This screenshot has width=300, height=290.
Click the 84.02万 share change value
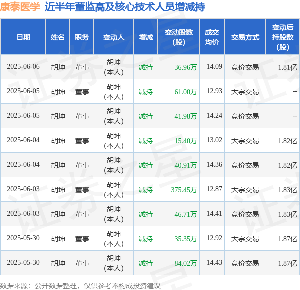coord(186,263)
